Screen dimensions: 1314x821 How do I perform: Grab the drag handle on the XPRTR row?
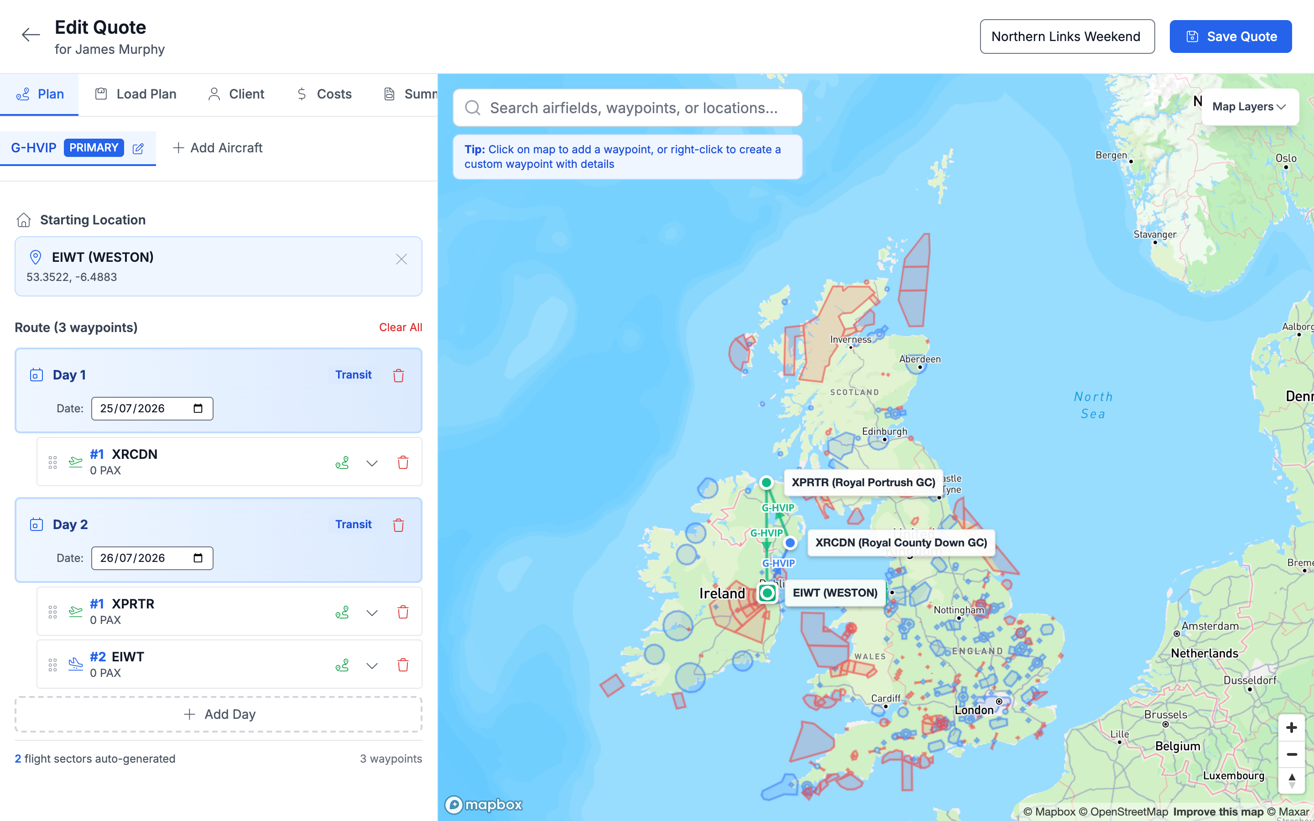[x=52, y=613]
